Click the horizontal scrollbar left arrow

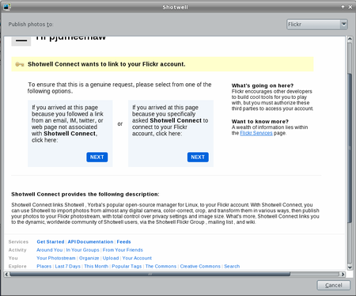(x=6, y=275)
